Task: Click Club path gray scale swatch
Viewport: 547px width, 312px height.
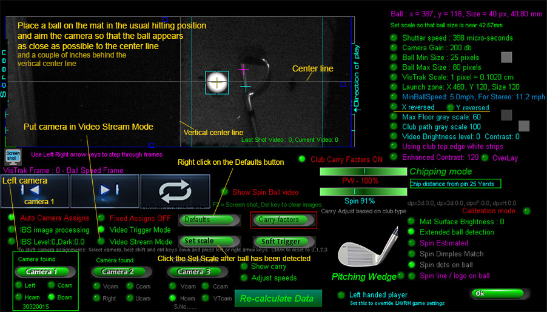Action: [x=523, y=126]
